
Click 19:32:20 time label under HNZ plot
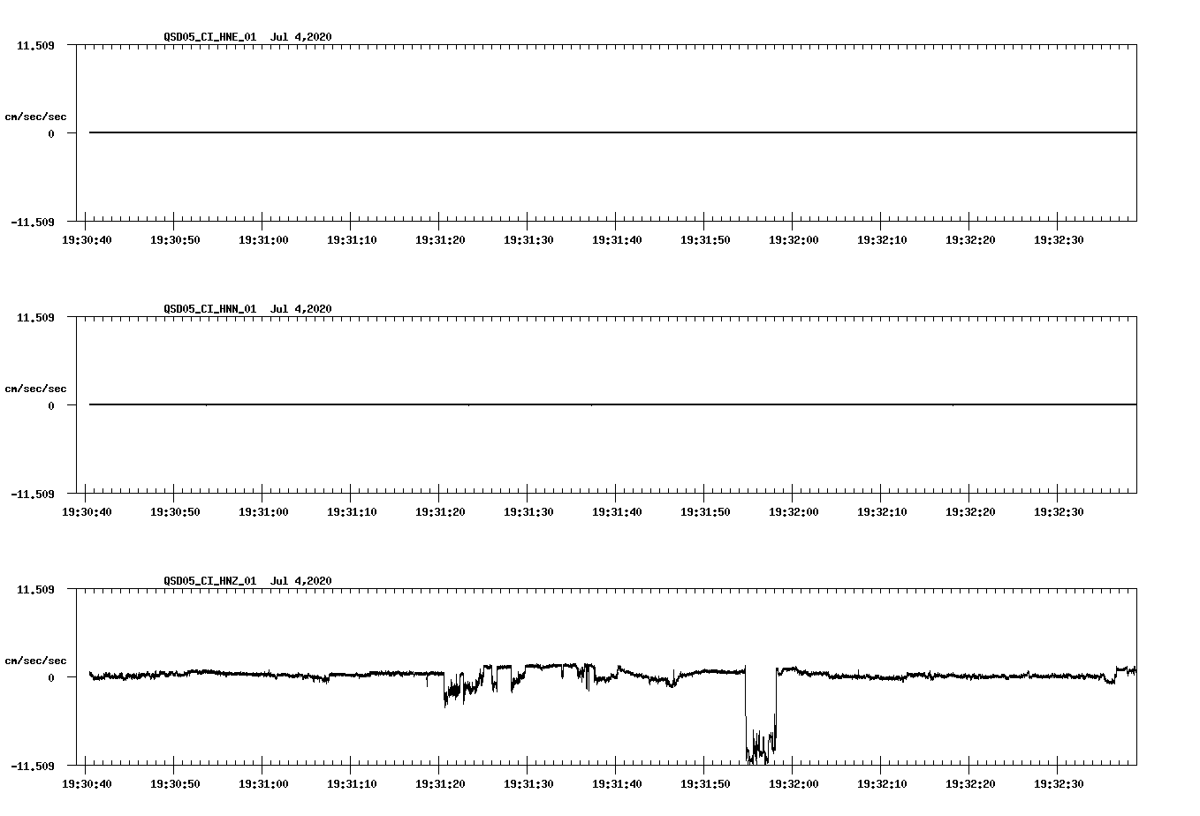tap(970, 784)
